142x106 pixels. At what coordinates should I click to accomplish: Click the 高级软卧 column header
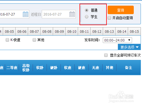coord(26,68)
